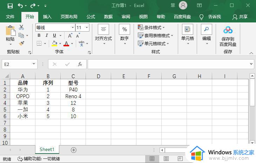
Task: Open 套用表格格式 table formats
Action: (x=155, y=35)
